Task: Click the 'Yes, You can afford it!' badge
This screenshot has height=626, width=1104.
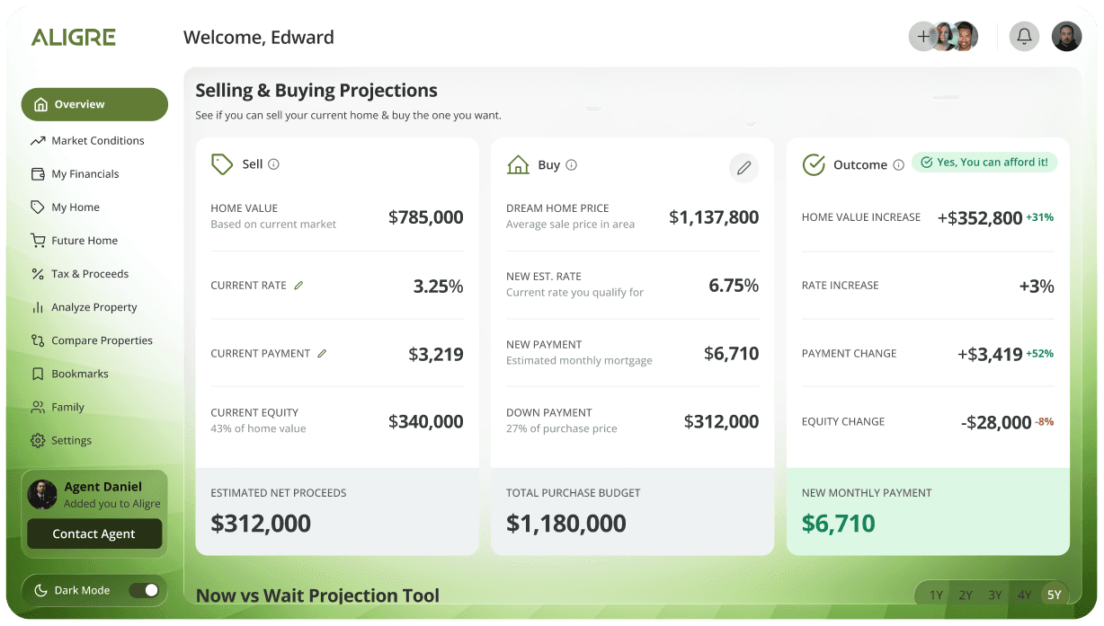Action: coord(984,163)
